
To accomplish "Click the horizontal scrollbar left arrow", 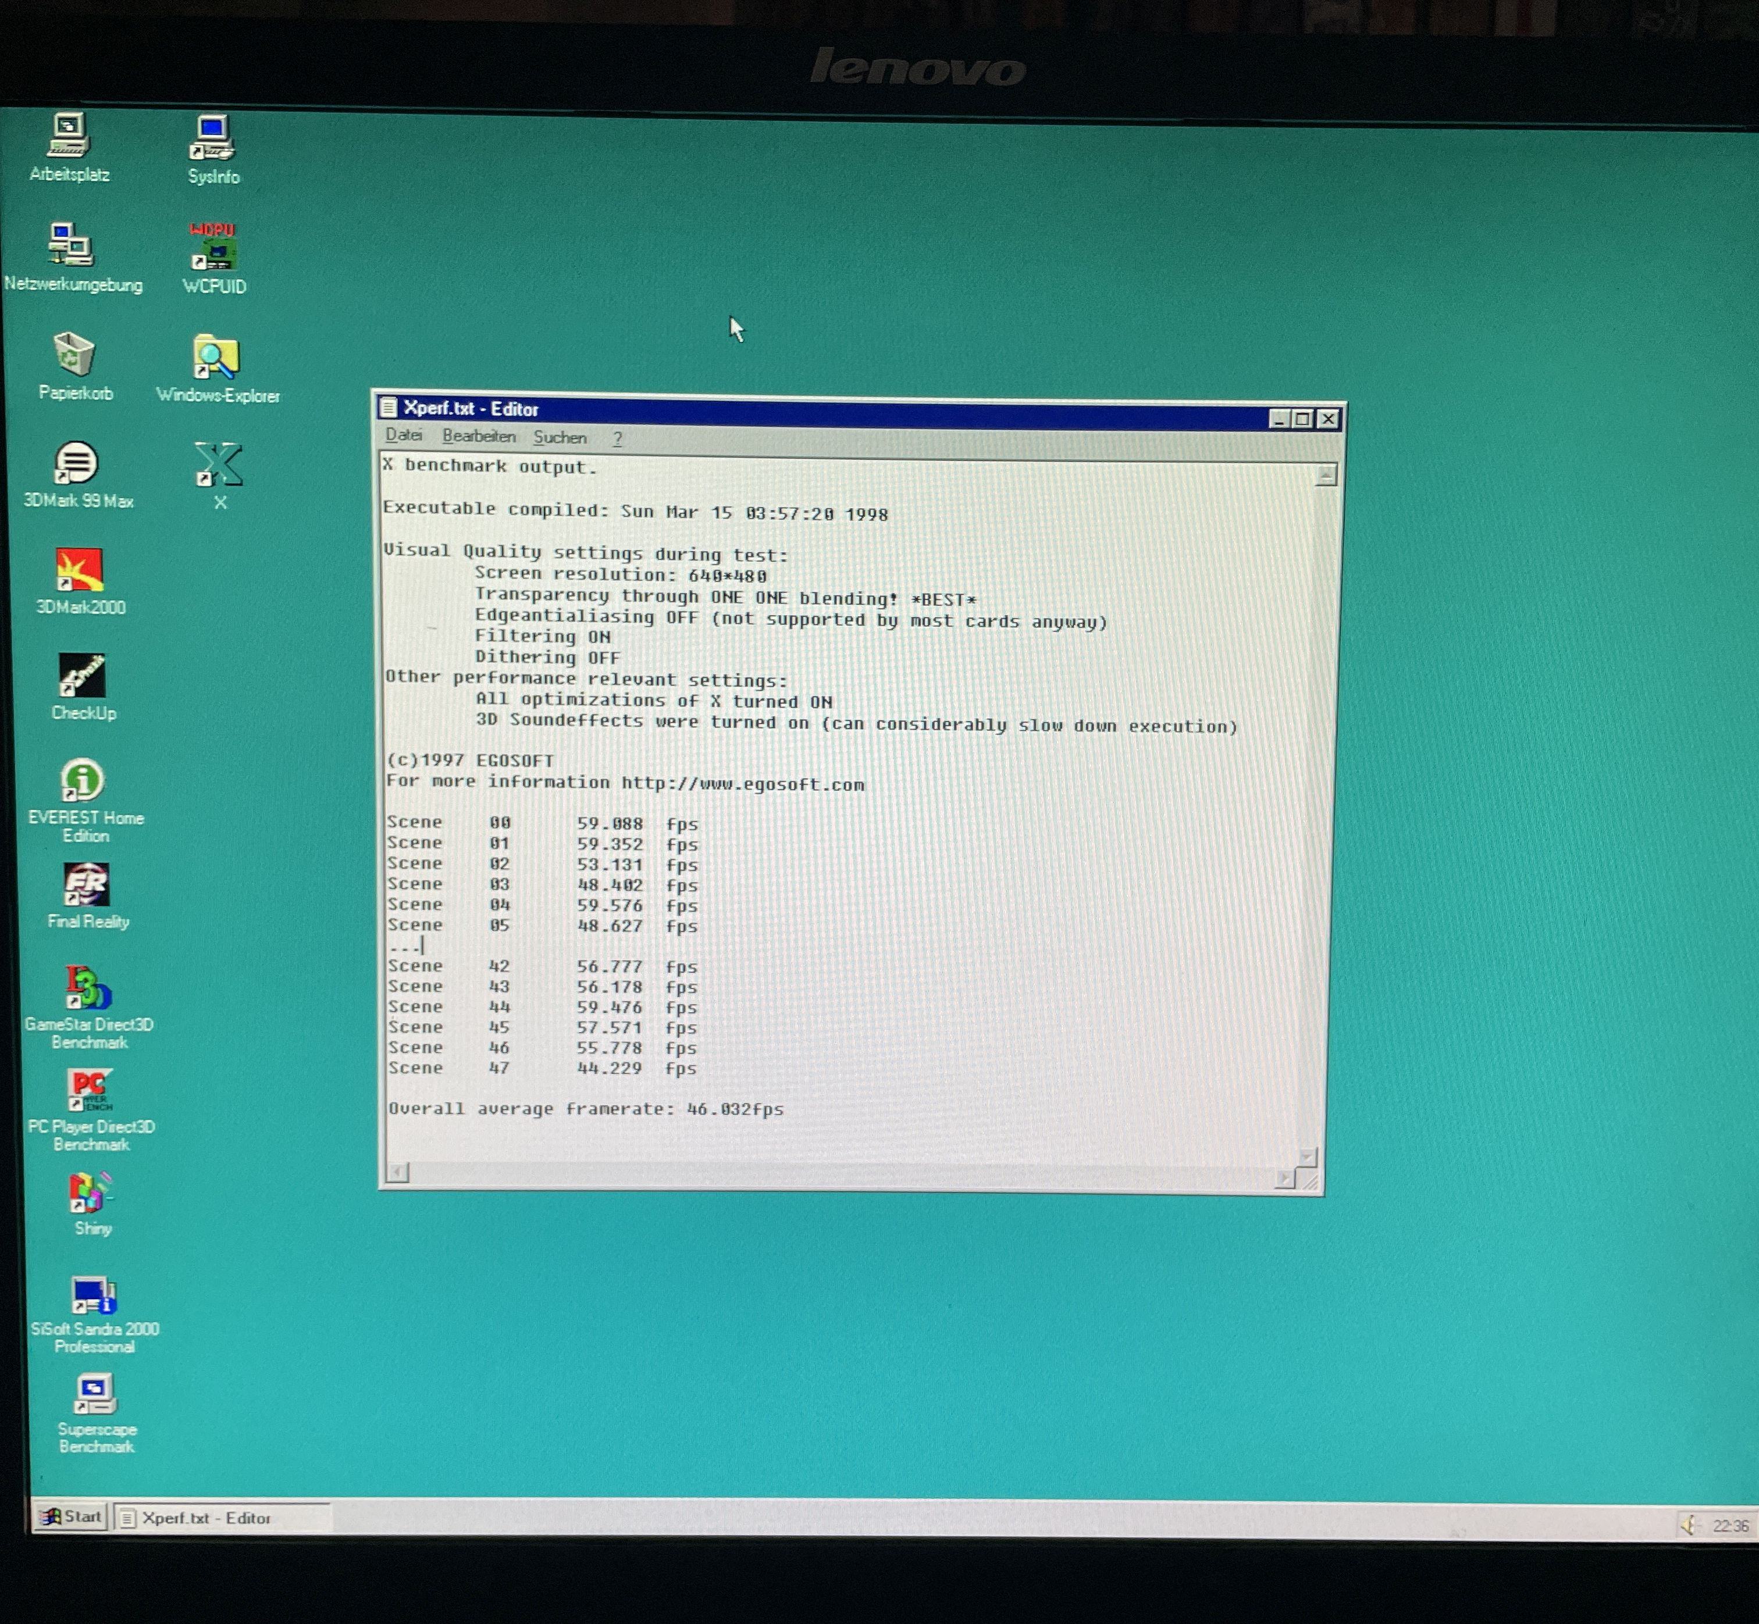I will (x=398, y=1172).
